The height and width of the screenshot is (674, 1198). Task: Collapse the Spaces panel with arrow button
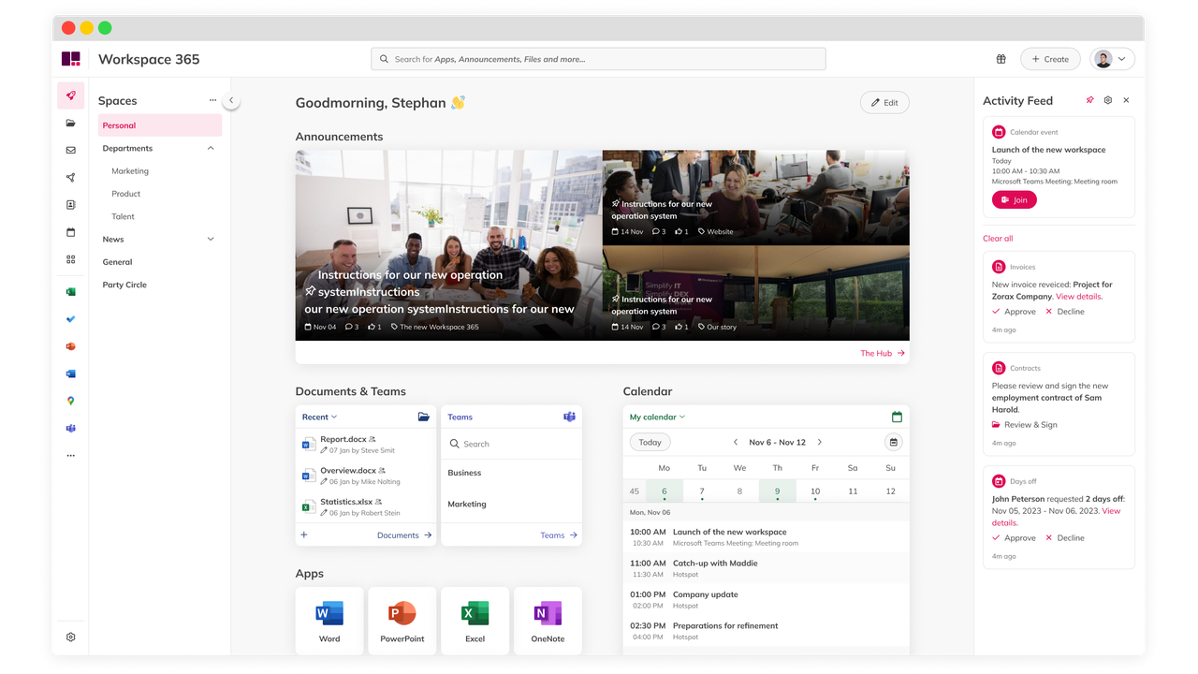pyautogui.click(x=231, y=100)
